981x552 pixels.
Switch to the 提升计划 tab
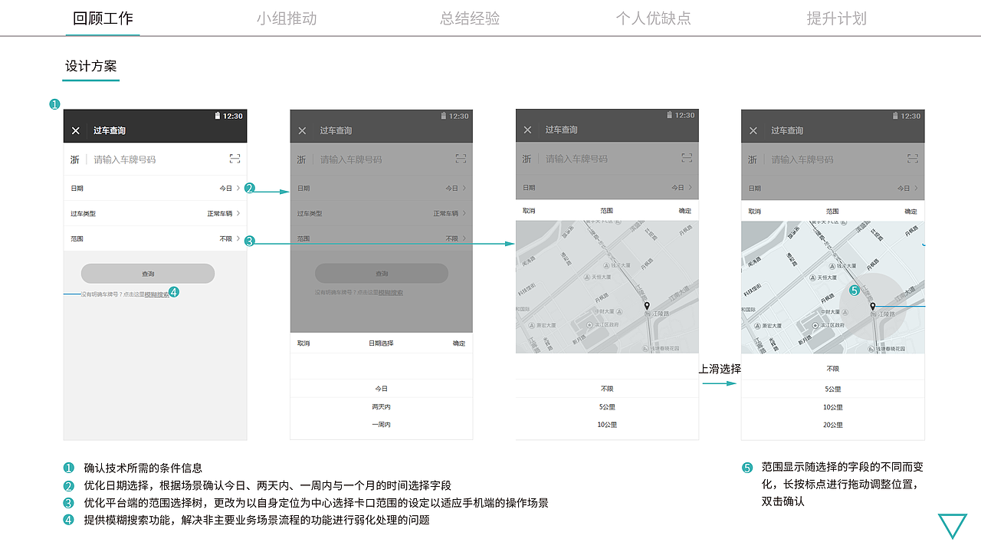coord(836,18)
